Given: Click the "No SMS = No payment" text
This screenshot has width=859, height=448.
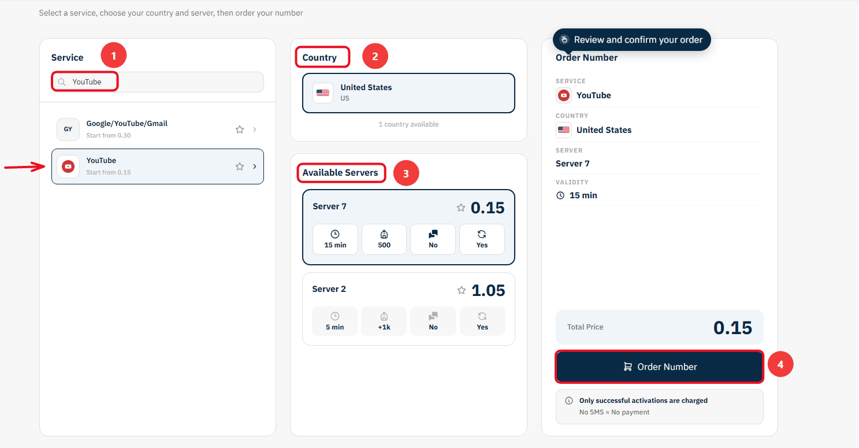Looking at the screenshot, I should pos(615,412).
